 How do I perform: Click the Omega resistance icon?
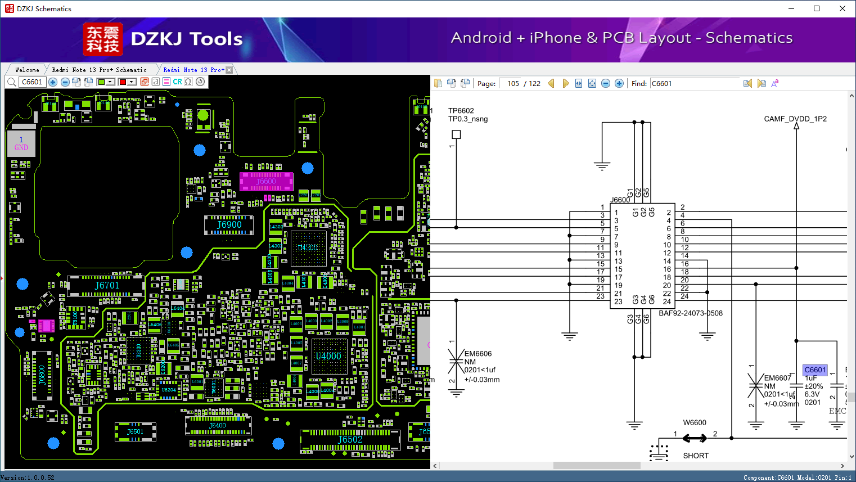click(x=188, y=82)
